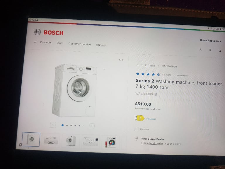Viewport: 225px width, 169px height.
Task: Open the Customer Service menu
Action: click(x=80, y=44)
